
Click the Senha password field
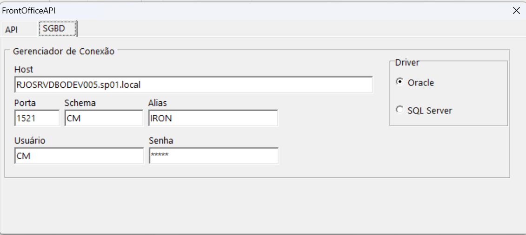click(213, 156)
